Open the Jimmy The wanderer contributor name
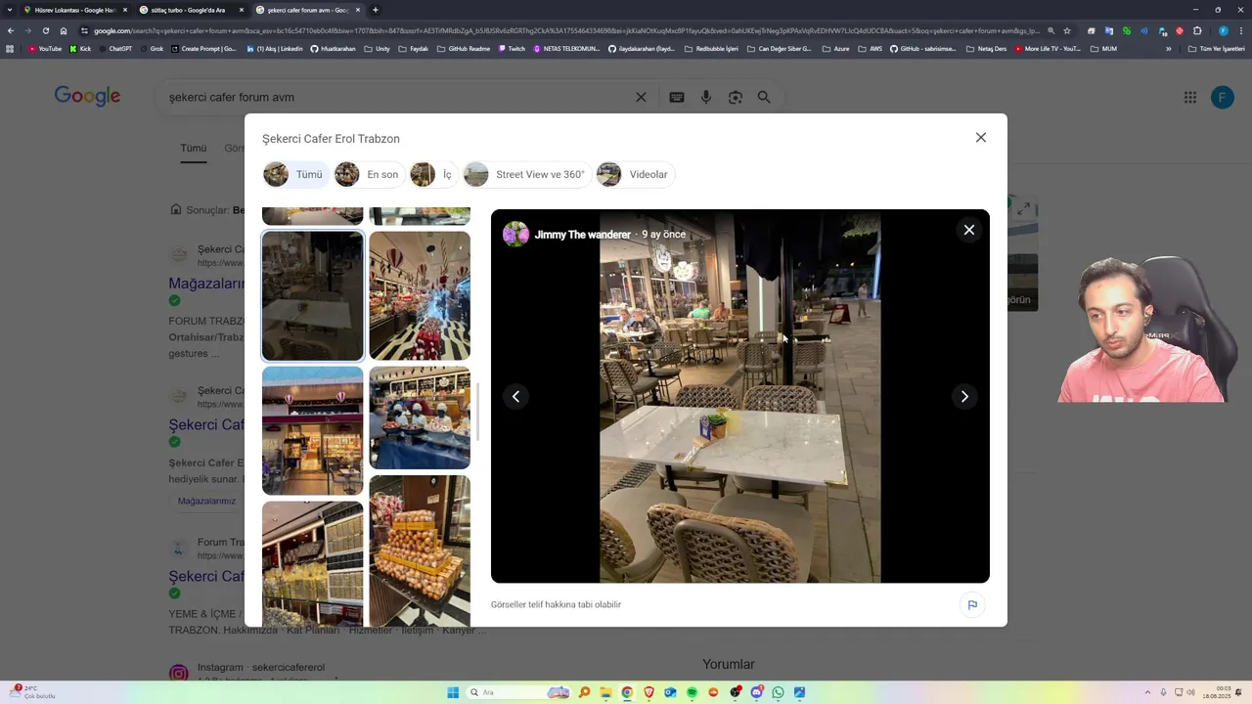The height and width of the screenshot is (704, 1252). pos(582,235)
